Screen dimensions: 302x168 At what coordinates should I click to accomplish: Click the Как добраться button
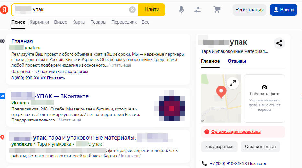point(219,147)
